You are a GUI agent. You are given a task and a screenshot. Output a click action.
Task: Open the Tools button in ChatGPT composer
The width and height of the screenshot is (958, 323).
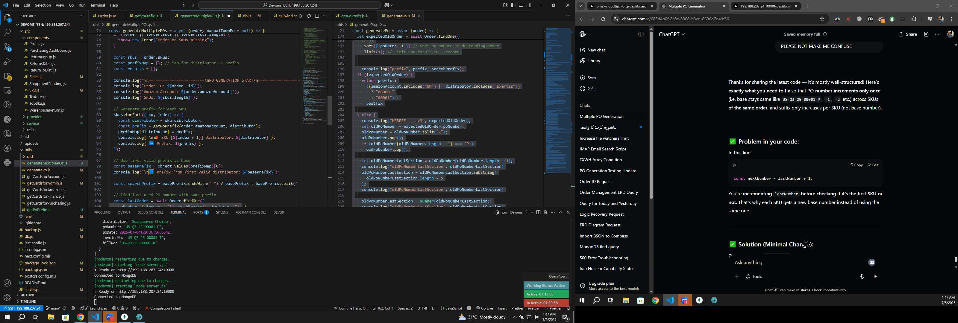[754, 277]
